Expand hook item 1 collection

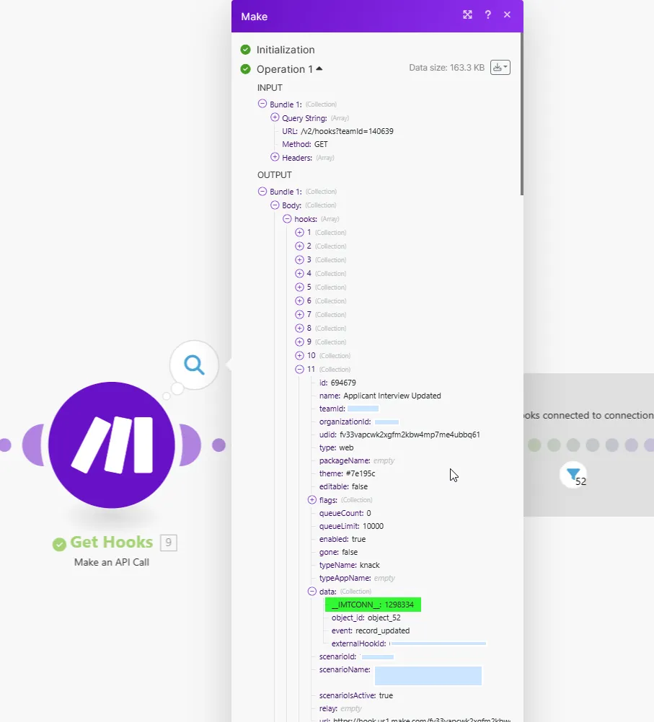[299, 233]
